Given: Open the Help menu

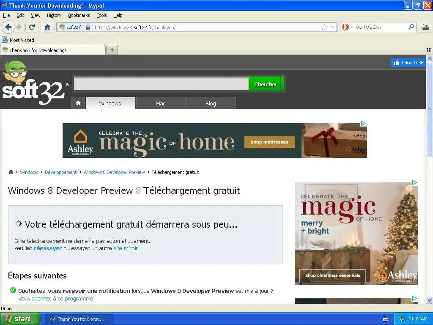Looking at the screenshot, I should tap(118, 15).
